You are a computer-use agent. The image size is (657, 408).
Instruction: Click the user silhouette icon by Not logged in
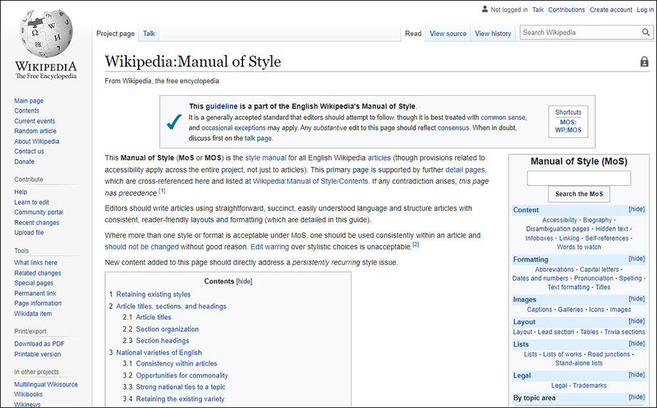485,9
